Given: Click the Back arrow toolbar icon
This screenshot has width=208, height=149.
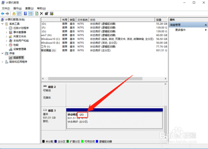Looking at the screenshot, I should [x=2, y=14].
